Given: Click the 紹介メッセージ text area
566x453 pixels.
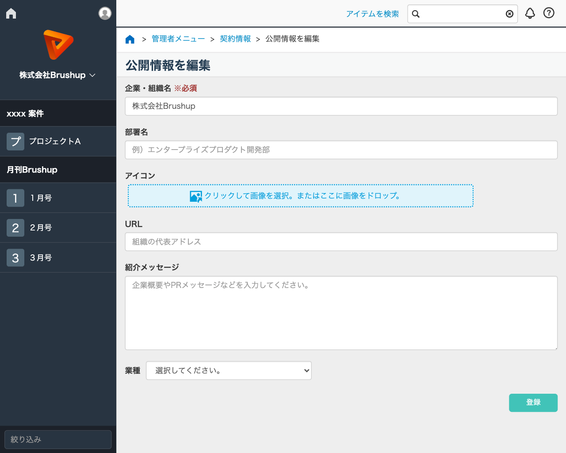Looking at the screenshot, I should [340, 313].
